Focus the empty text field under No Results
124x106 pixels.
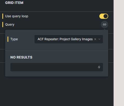click(x=57, y=67)
